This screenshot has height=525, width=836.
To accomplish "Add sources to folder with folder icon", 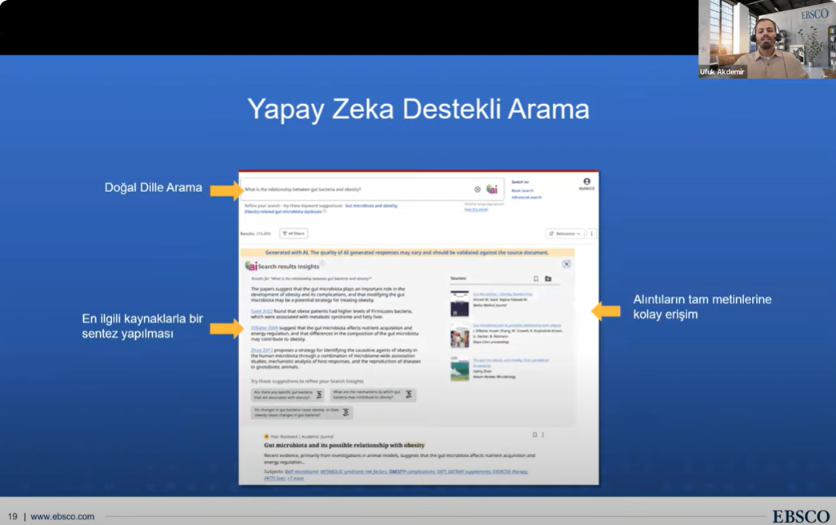I will [548, 279].
